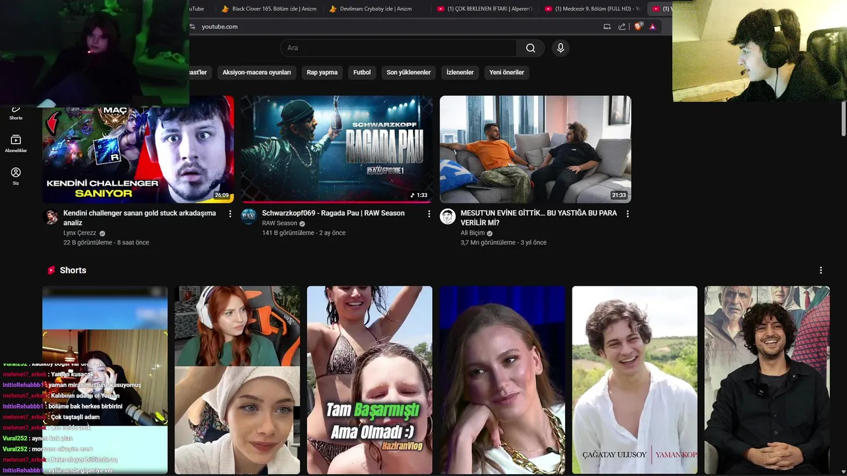Click the red progress bar under Ragada Pau
Viewport: 847px width, 476px height.
pyautogui.click(x=337, y=202)
